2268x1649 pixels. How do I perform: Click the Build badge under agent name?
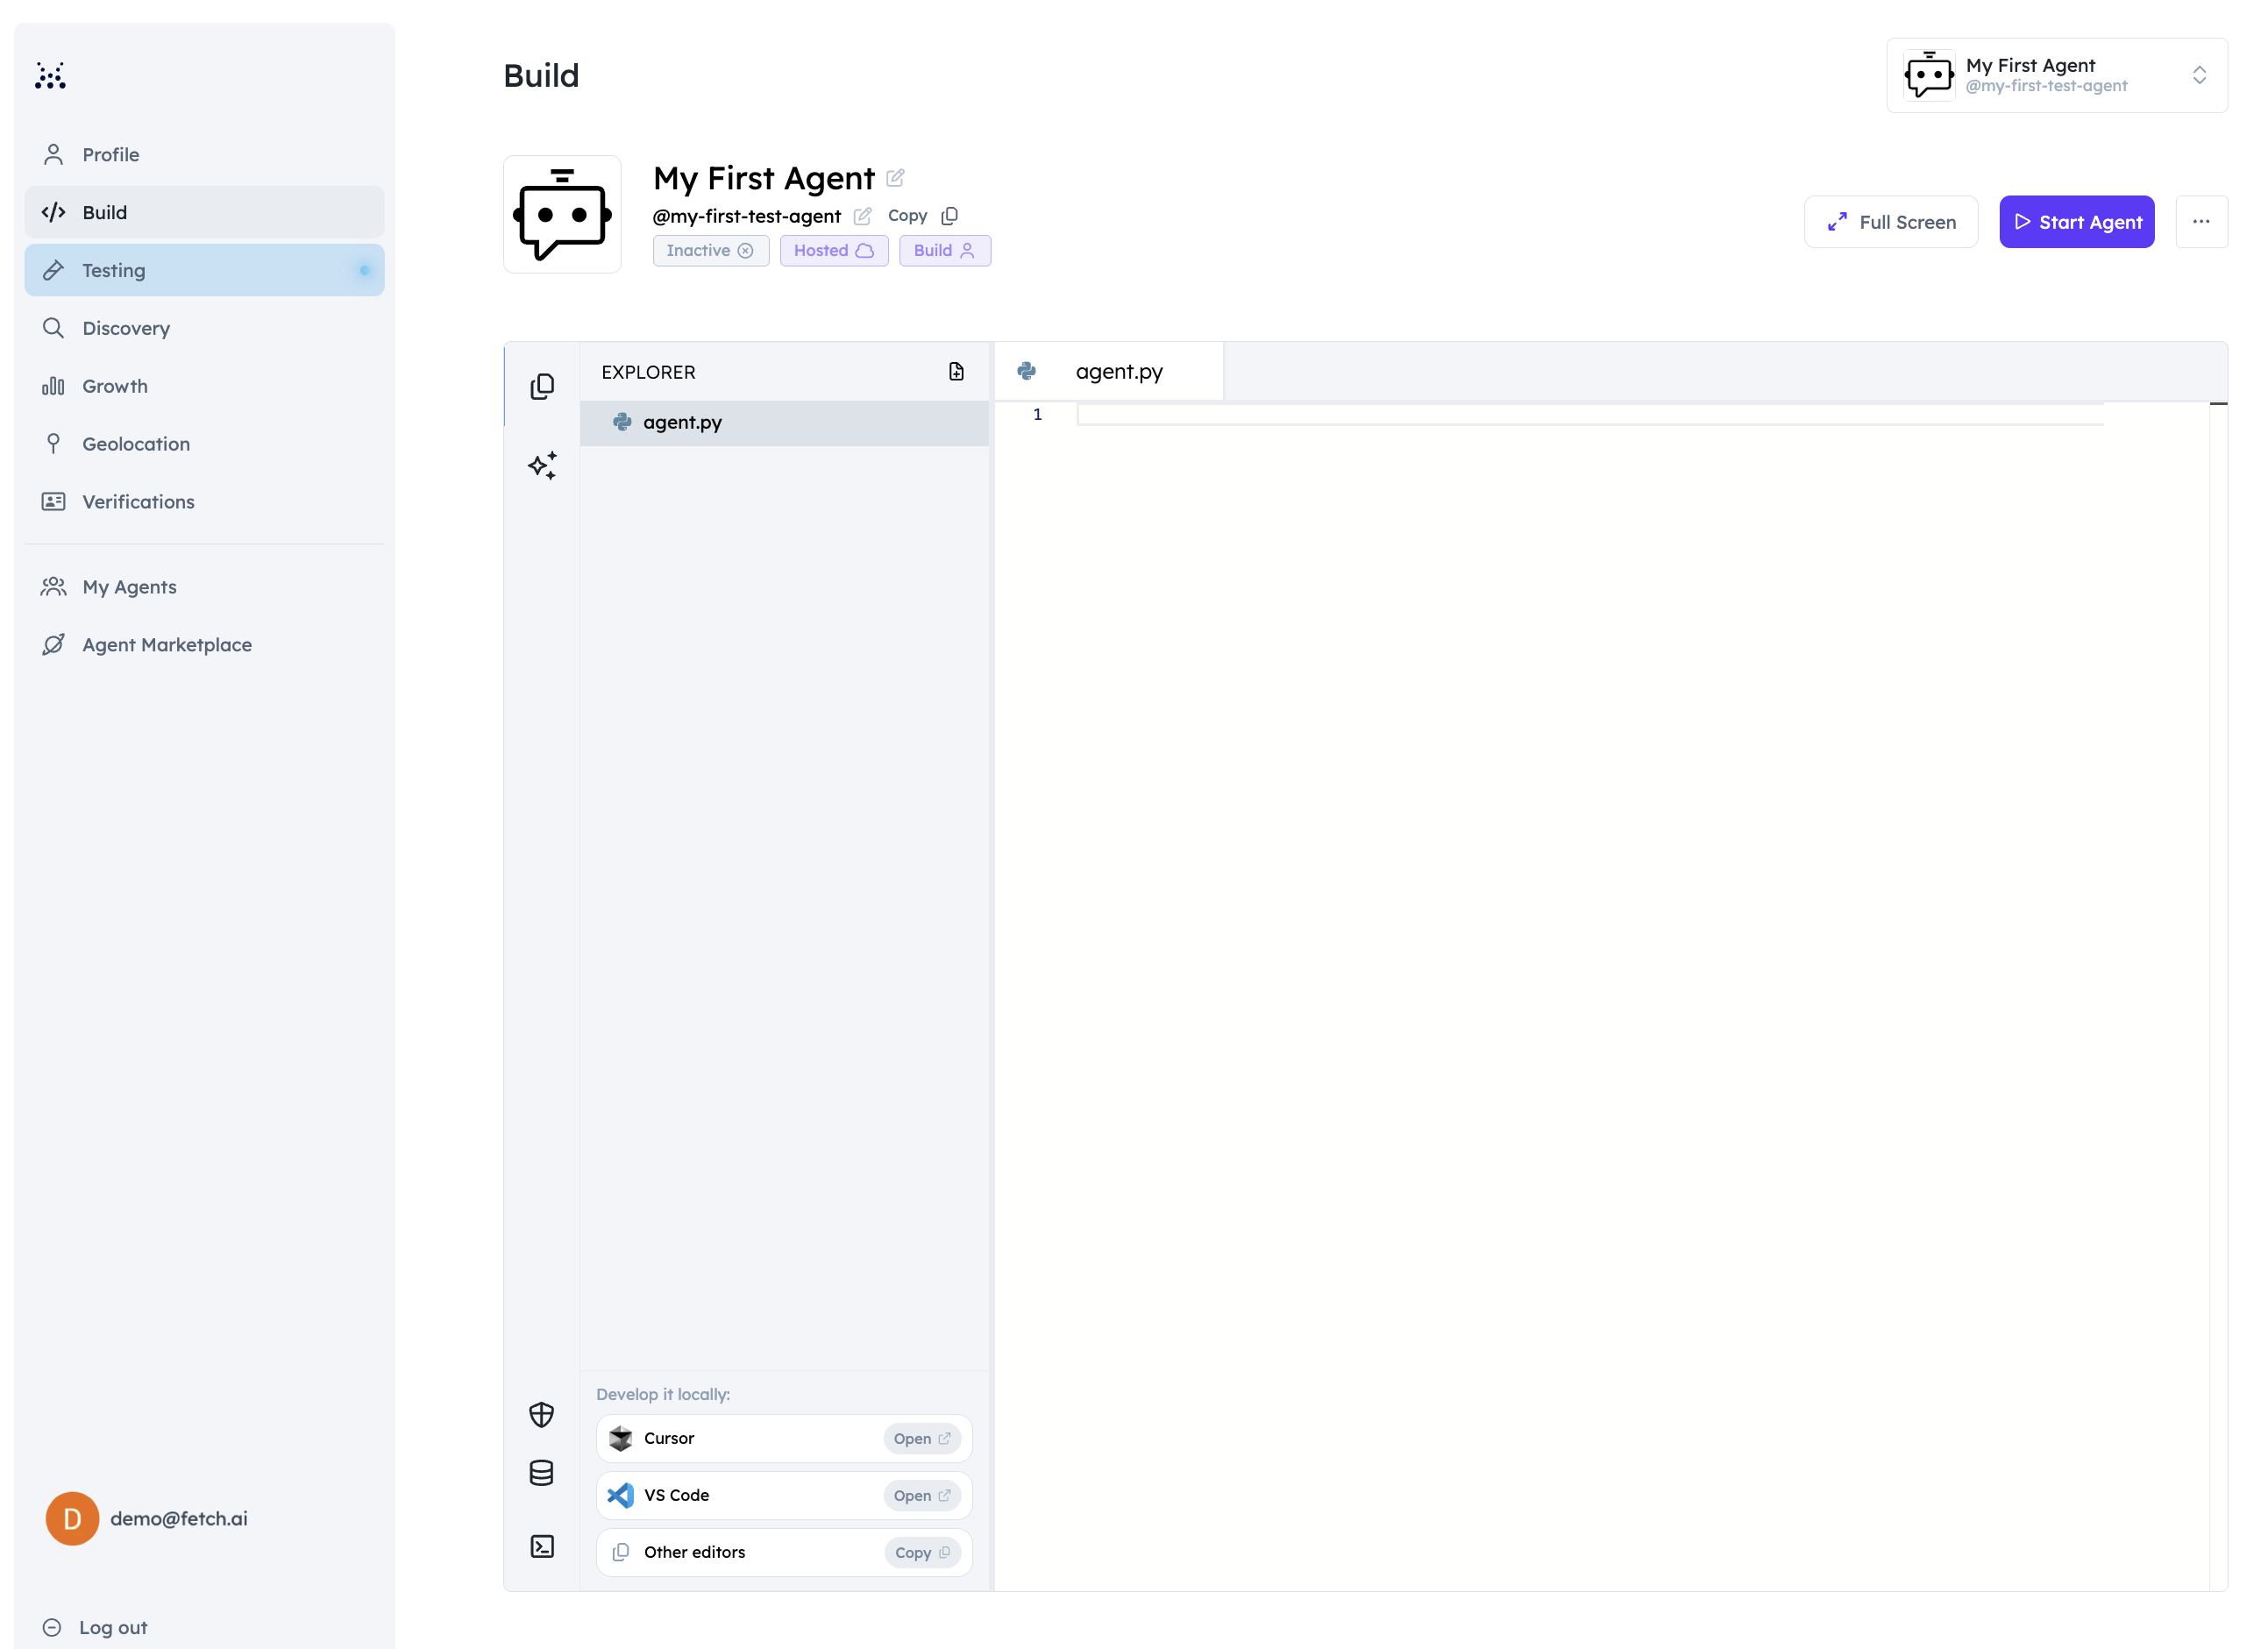[944, 251]
